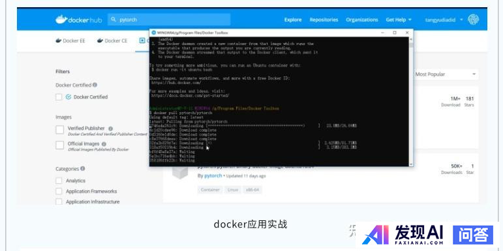The width and height of the screenshot is (503, 251).
Task: Focus the pytorch search field
Action: pos(169,20)
